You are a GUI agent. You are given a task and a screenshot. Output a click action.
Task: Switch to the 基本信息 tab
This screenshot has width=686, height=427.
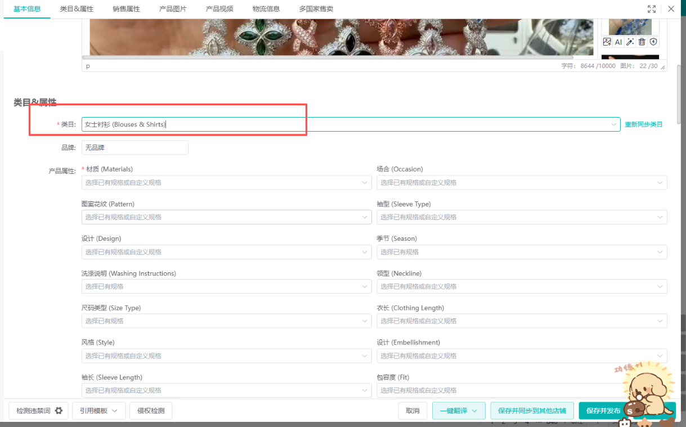pyautogui.click(x=27, y=9)
